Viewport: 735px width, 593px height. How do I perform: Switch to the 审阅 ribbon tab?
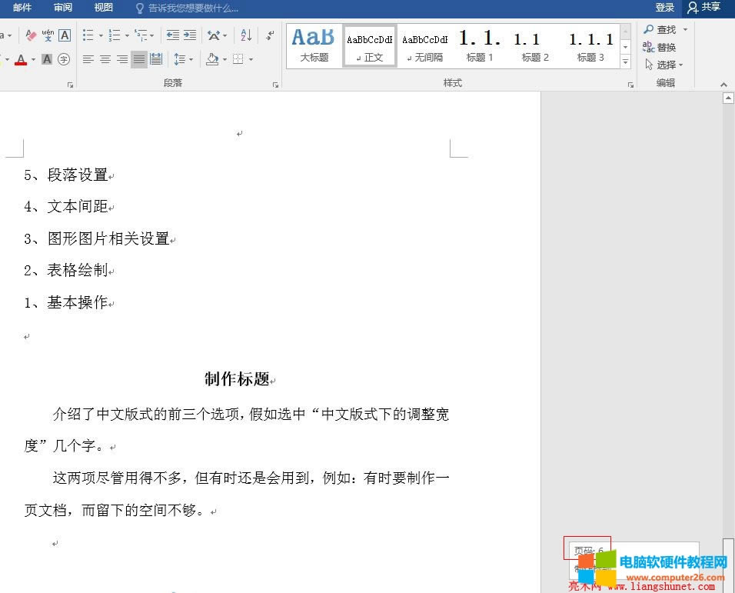coord(62,8)
